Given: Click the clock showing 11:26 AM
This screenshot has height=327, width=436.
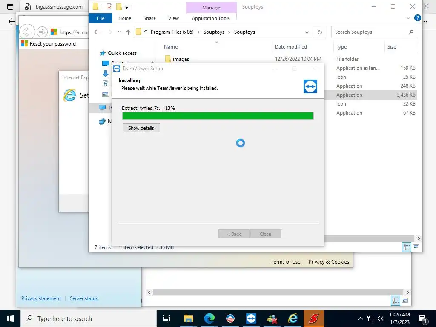Looking at the screenshot, I should click(x=399, y=315).
